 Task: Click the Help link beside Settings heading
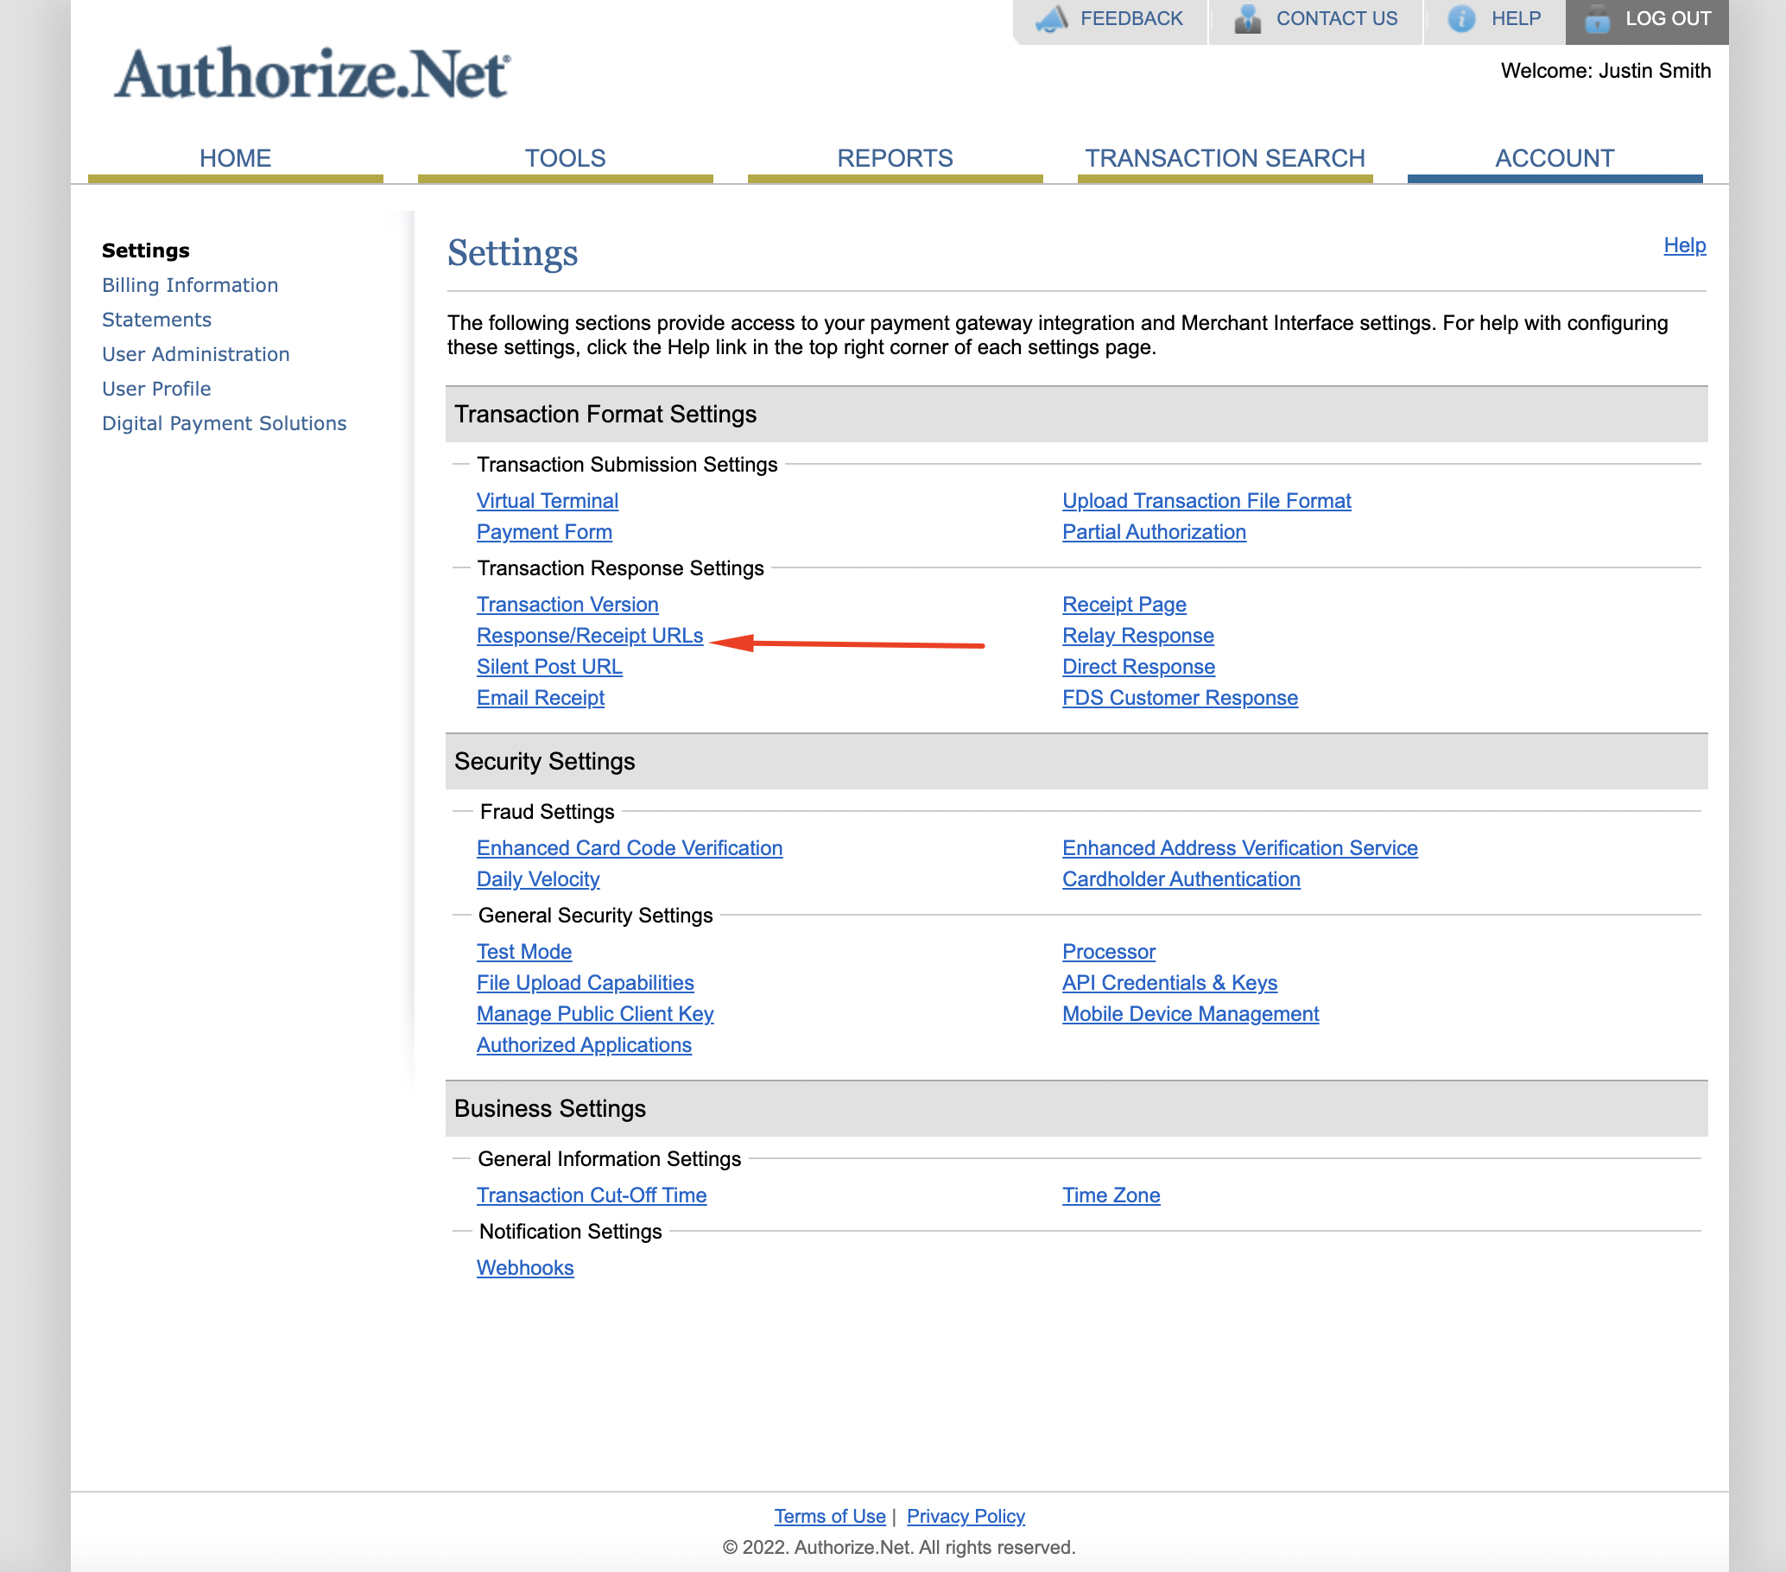[1684, 245]
